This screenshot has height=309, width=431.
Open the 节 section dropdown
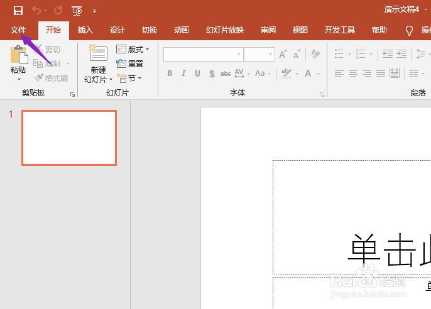tap(129, 79)
